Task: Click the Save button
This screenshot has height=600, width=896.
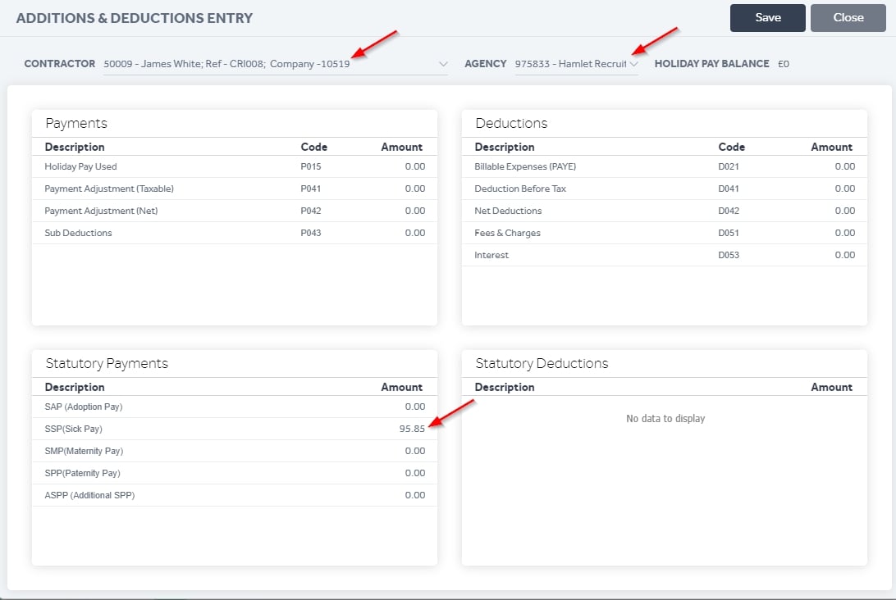Action: tap(767, 18)
